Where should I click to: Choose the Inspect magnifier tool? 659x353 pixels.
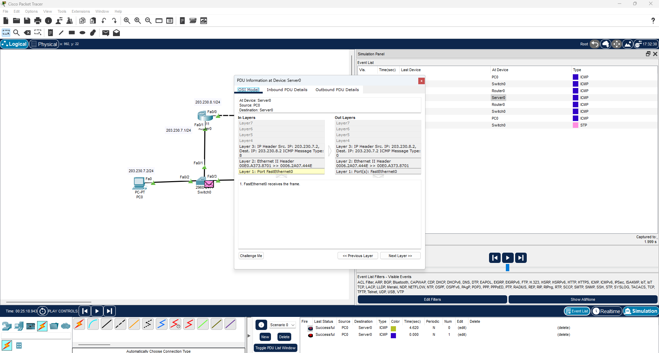16,33
